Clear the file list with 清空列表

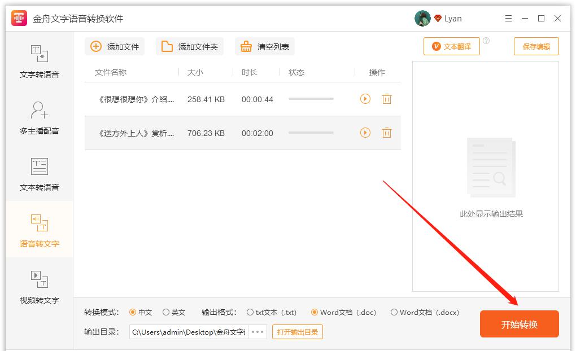pyautogui.click(x=264, y=46)
